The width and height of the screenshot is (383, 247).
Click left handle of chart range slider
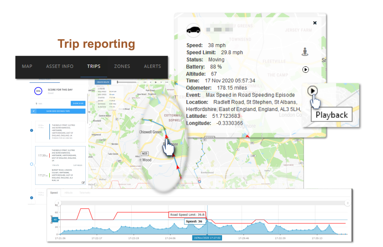pos(58,203)
